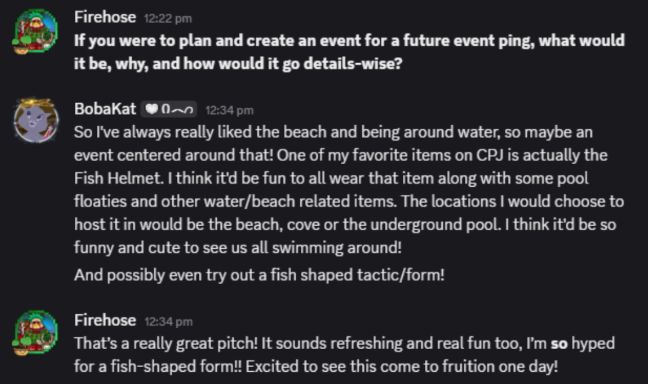This screenshot has height=384, width=648.
Task: Click "And possibly even try out" message line
Action: [x=259, y=274]
